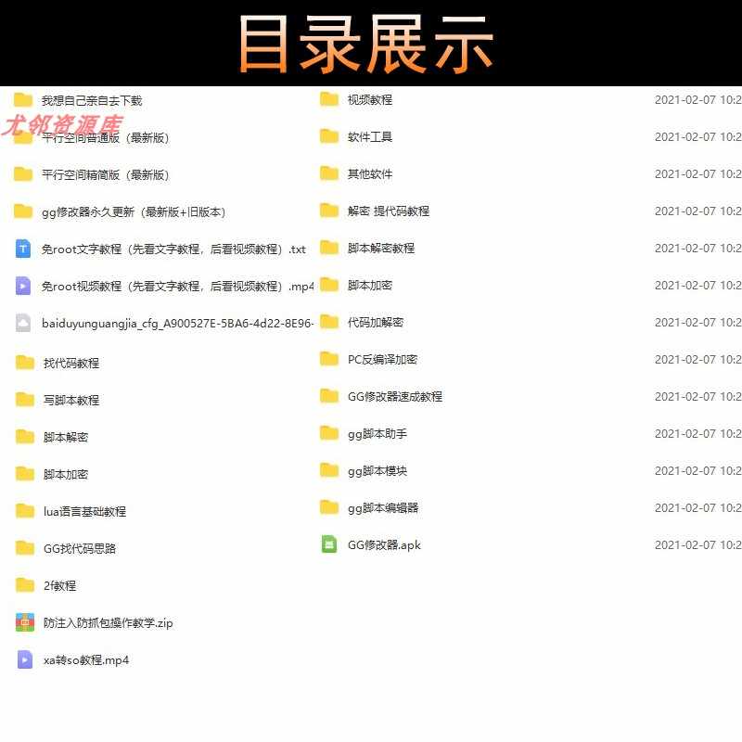742x742 pixels.
Task: Open the gg修改器永久更新 folder
Action: pos(23,211)
